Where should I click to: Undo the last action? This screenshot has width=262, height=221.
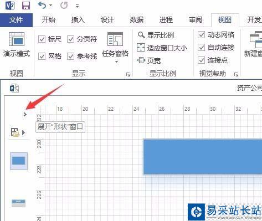pos(42,6)
